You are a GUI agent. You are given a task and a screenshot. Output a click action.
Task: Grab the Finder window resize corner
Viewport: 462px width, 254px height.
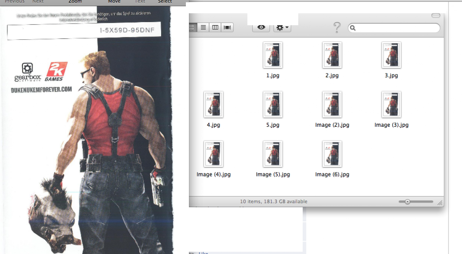pyautogui.click(x=440, y=203)
